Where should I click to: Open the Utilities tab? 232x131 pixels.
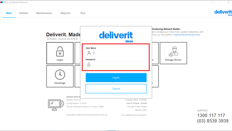24,13
